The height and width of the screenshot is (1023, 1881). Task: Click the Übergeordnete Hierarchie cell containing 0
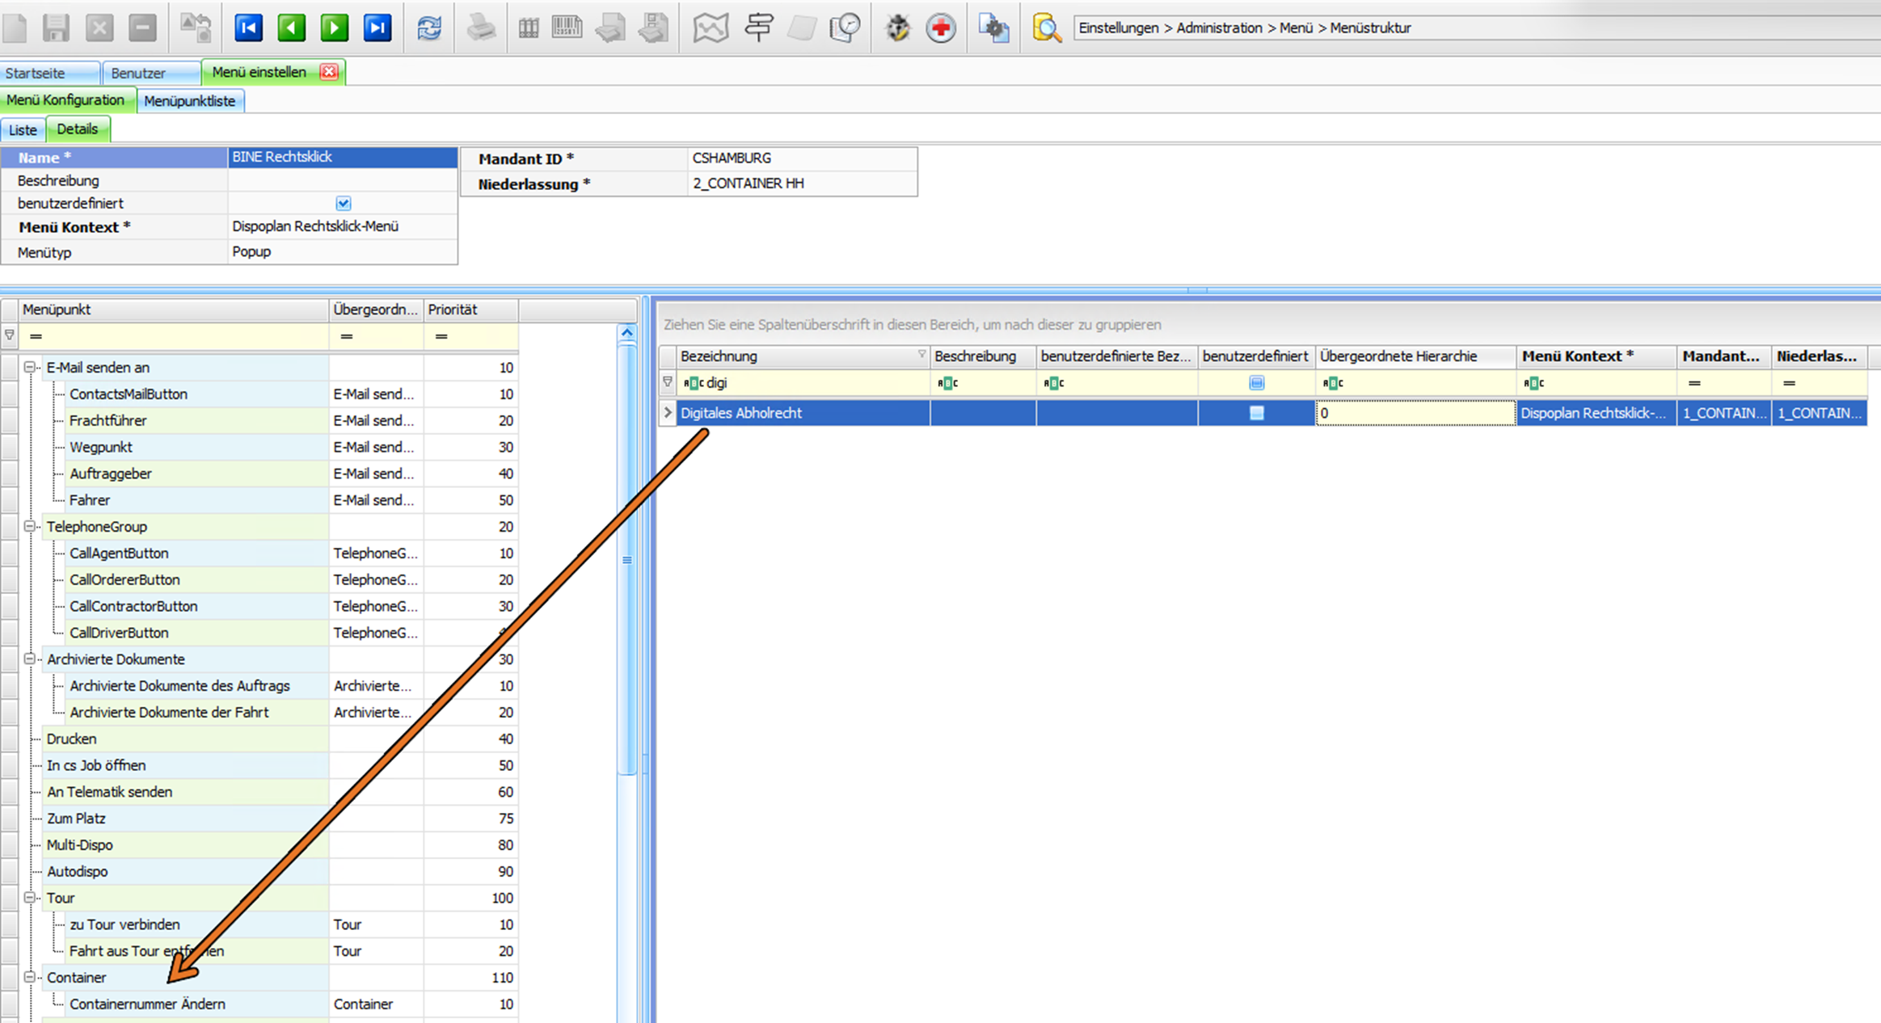1415,413
